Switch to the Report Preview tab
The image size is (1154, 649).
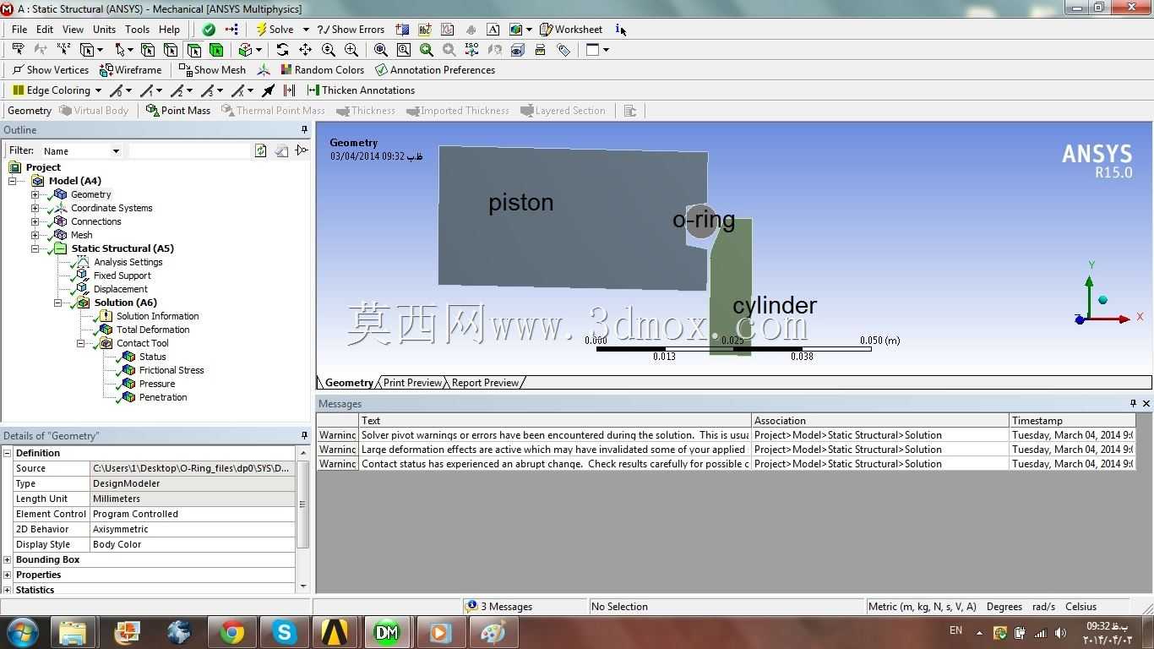point(485,383)
